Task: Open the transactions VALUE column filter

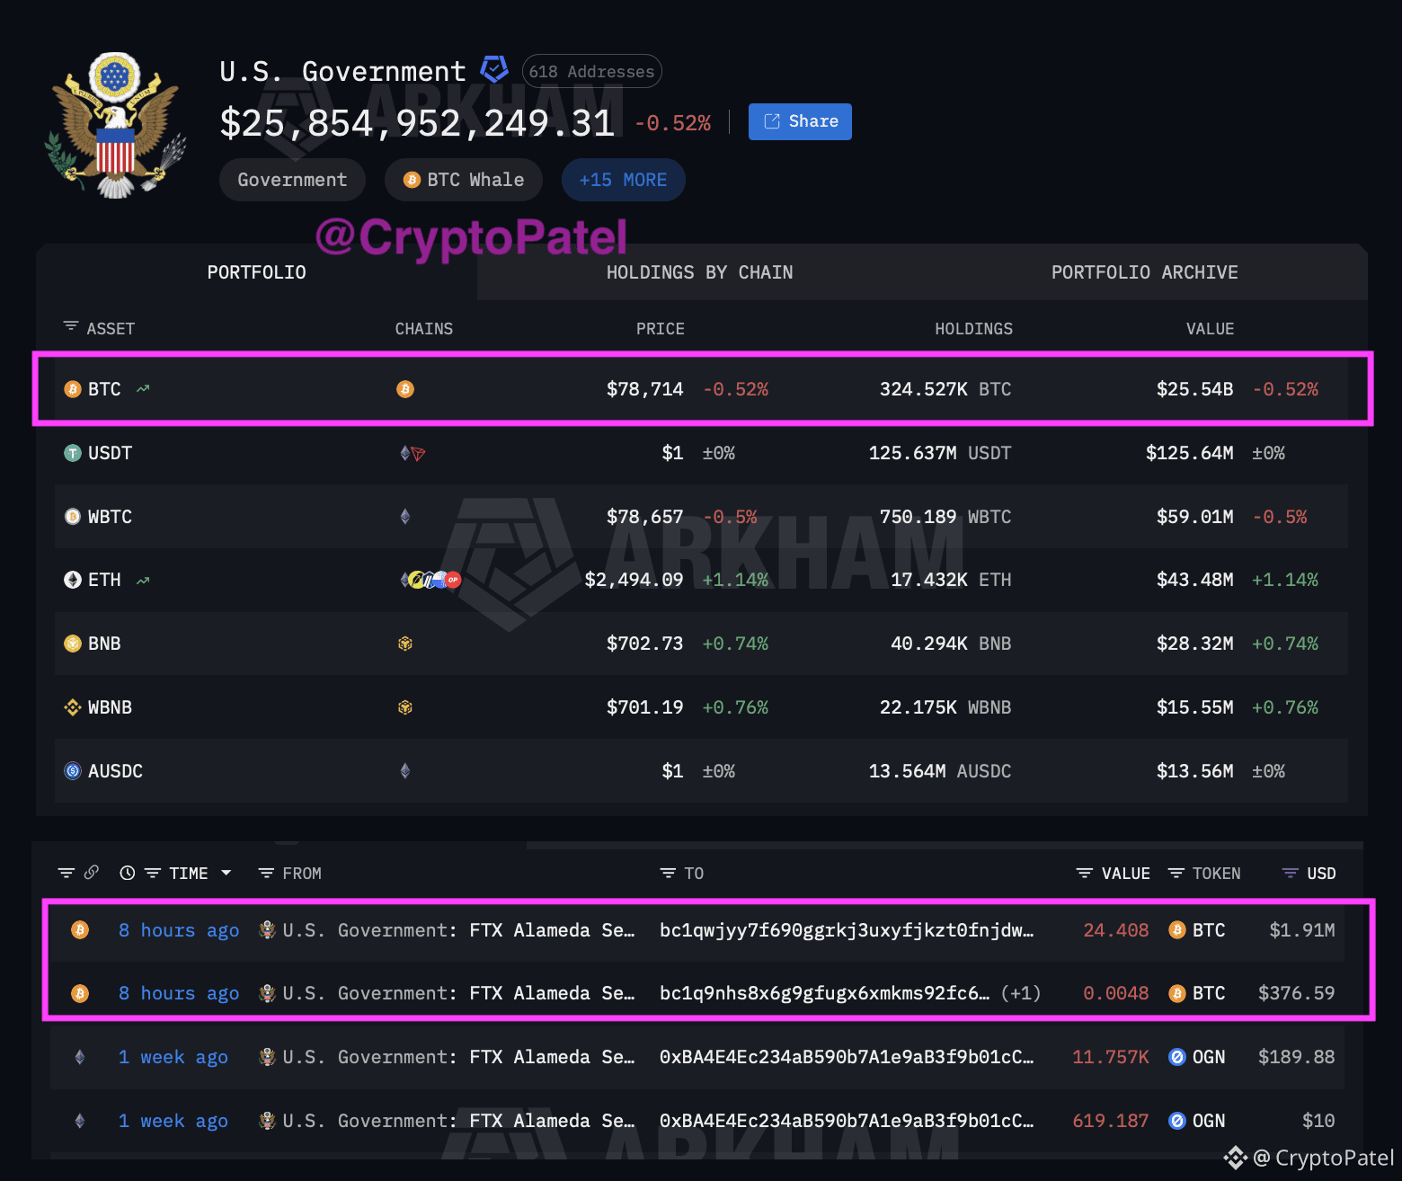Action: point(1085,873)
